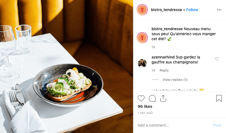Click the avocado toast post photo
Image resolution: width=226 pixels, height=133 pixels.
click(67, 66)
